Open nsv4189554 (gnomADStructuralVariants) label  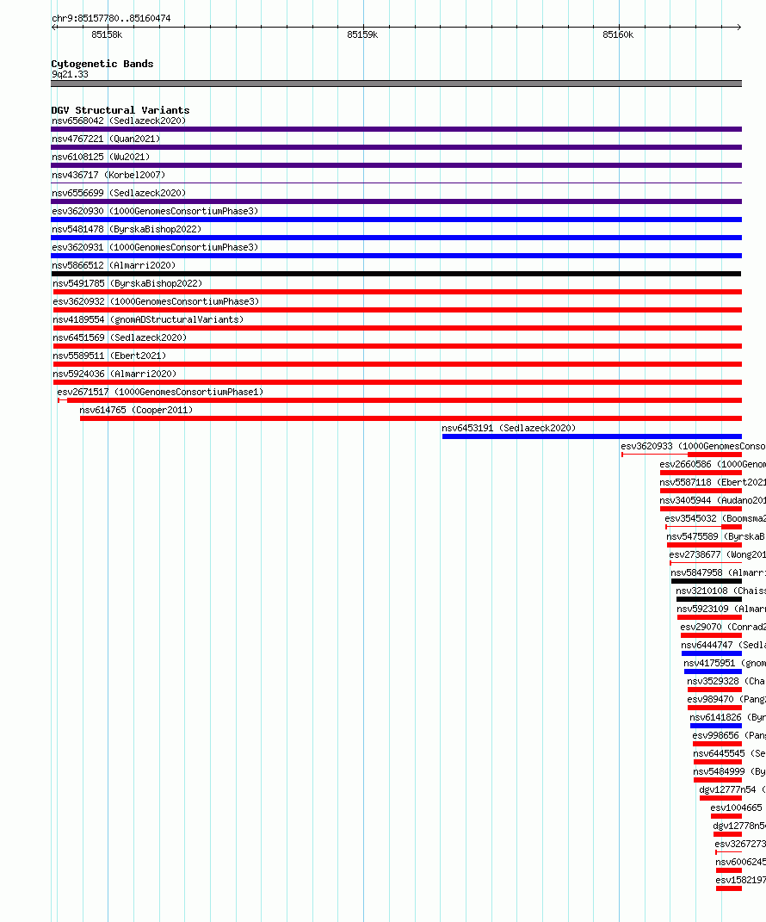(148, 320)
